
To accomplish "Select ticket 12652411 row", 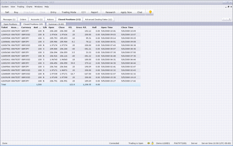I will click(x=70, y=59).
